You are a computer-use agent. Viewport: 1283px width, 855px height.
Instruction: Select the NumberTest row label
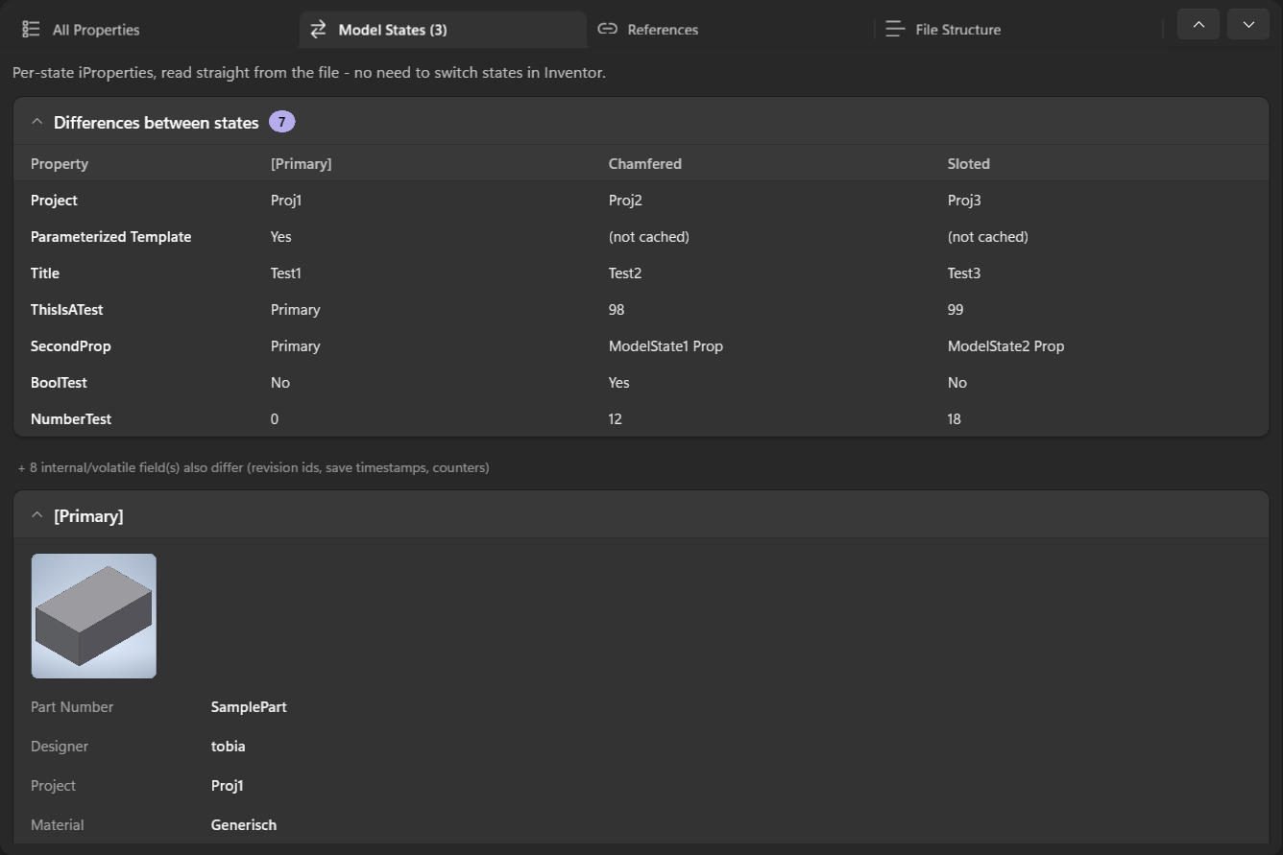(71, 419)
